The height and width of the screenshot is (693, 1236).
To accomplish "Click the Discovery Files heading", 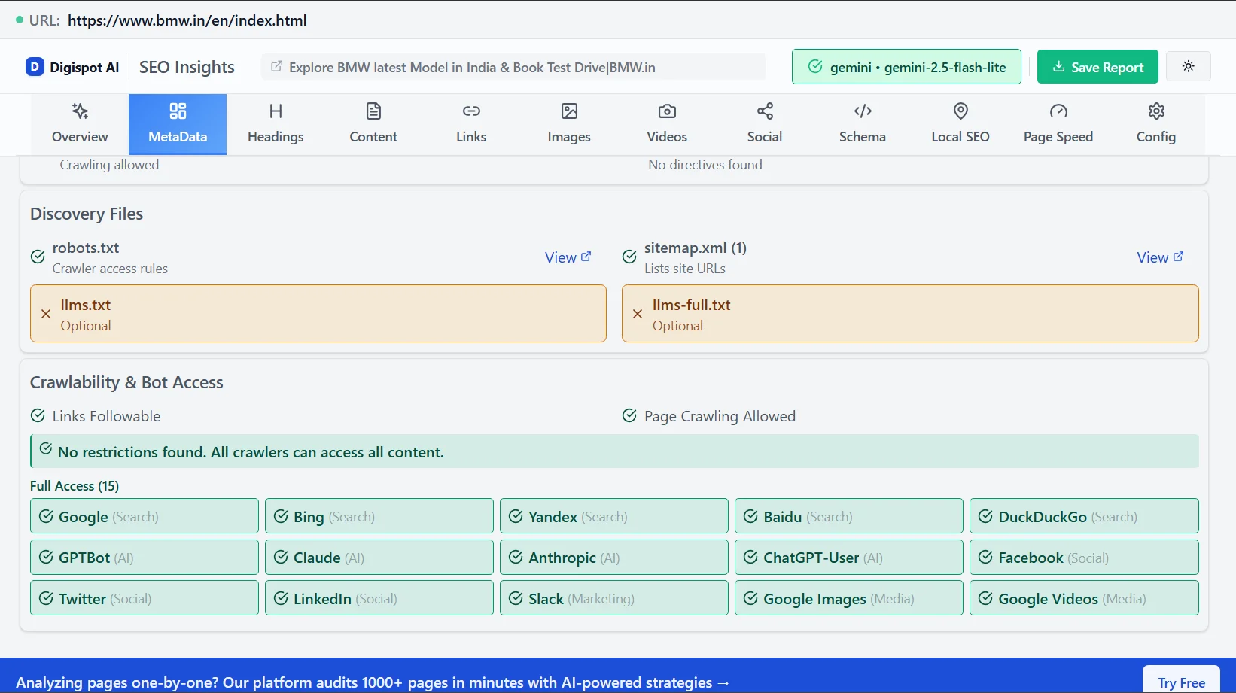I will point(87,214).
